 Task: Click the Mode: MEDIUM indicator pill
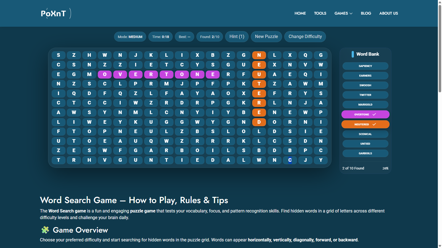(x=130, y=37)
